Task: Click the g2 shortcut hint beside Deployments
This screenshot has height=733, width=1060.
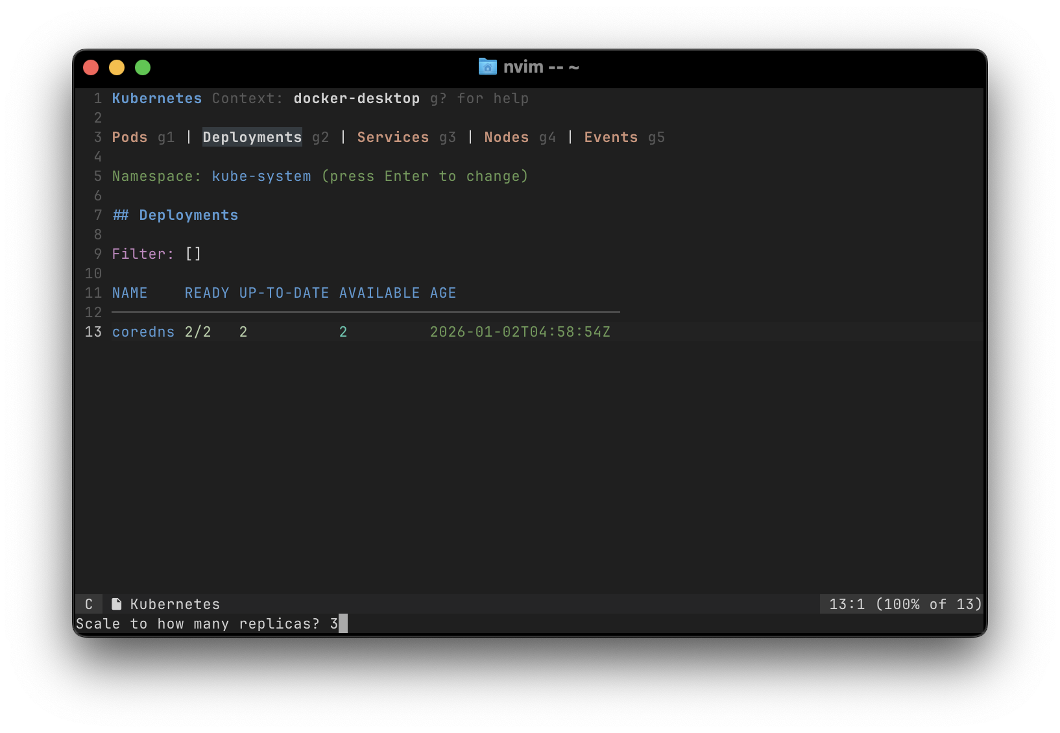Action: [x=320, y=138]
